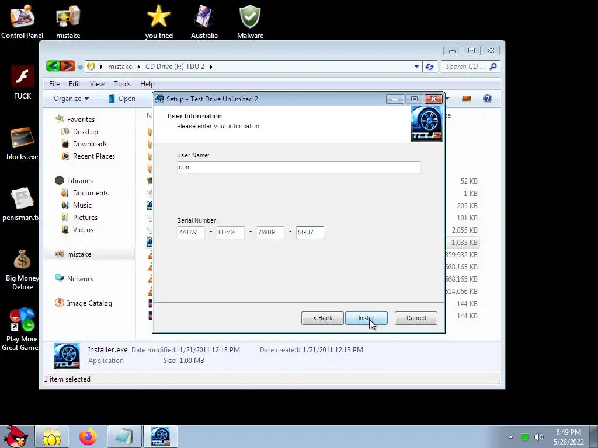Viewport: 598px width, 448px height.
Task: Click the Install button
Action: coord(366,318)
